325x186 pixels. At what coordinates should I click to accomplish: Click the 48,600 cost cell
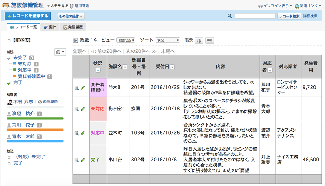312,160
